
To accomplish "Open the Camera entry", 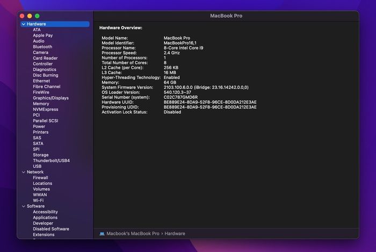I will coord(40,53).
